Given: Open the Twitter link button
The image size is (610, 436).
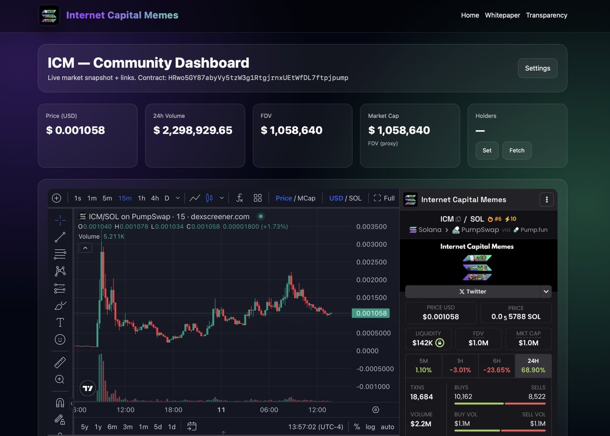Looking at the screenshot, I should [473, 292].
